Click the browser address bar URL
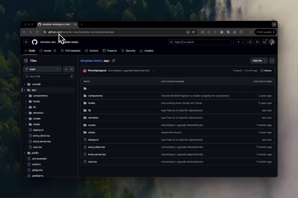This screenshot has width=298, height=198. coord(81,32)
